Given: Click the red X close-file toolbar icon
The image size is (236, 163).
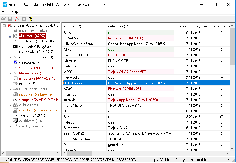Looking at the screenshot, I should (17, 19).
